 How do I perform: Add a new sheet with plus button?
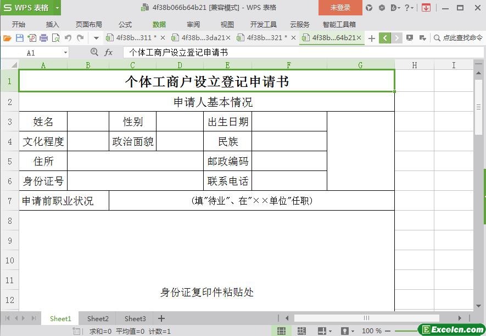click(161, 318)
